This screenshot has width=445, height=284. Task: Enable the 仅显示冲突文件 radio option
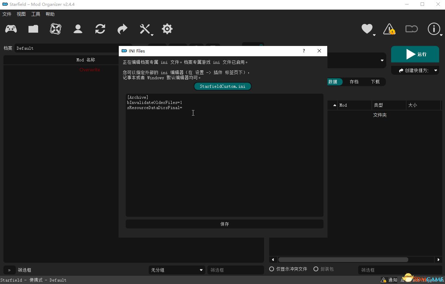(272, 269)
